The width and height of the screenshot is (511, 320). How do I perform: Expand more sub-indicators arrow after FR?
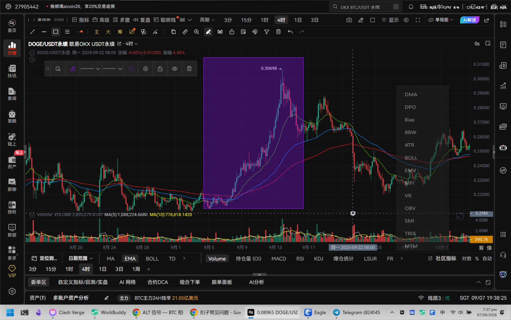[x=401, y=258]
